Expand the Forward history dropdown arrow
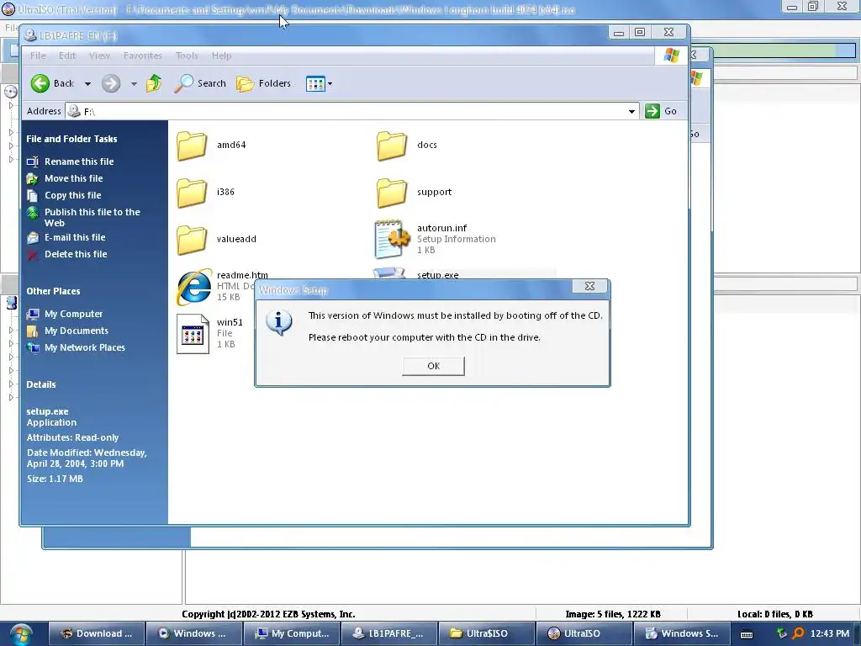Viewport: 861px width, 646px height. [134, 84]
